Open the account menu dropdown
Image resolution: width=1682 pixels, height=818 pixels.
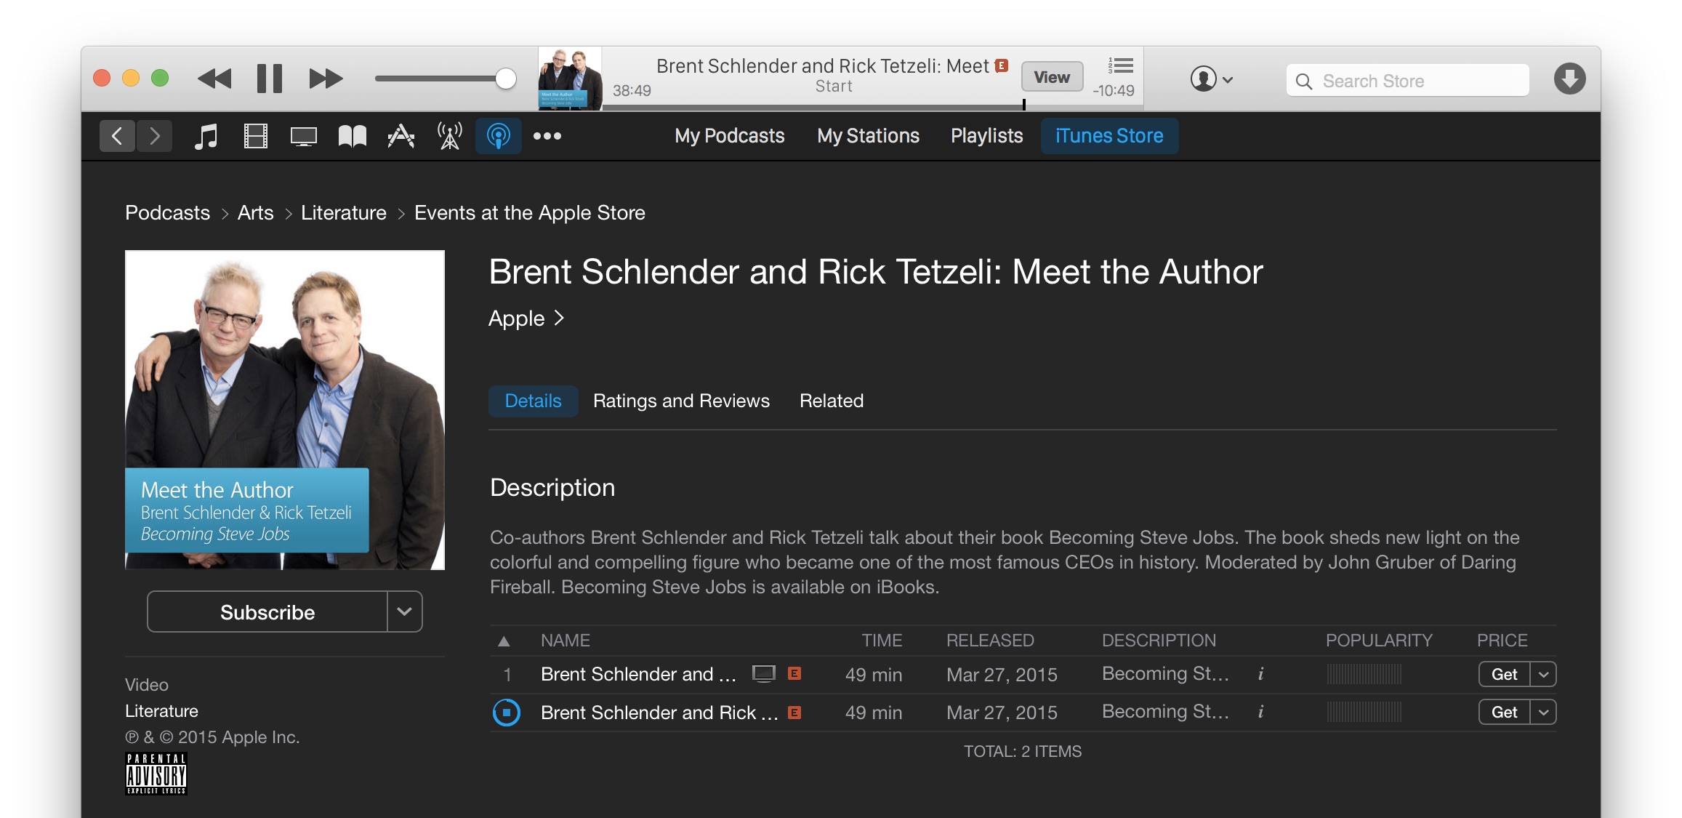(x=1211, y=79)
